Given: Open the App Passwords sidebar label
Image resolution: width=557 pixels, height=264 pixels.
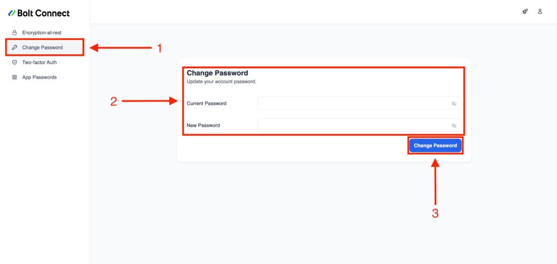Looking at the screenshot, I should [x=39, y=77].
